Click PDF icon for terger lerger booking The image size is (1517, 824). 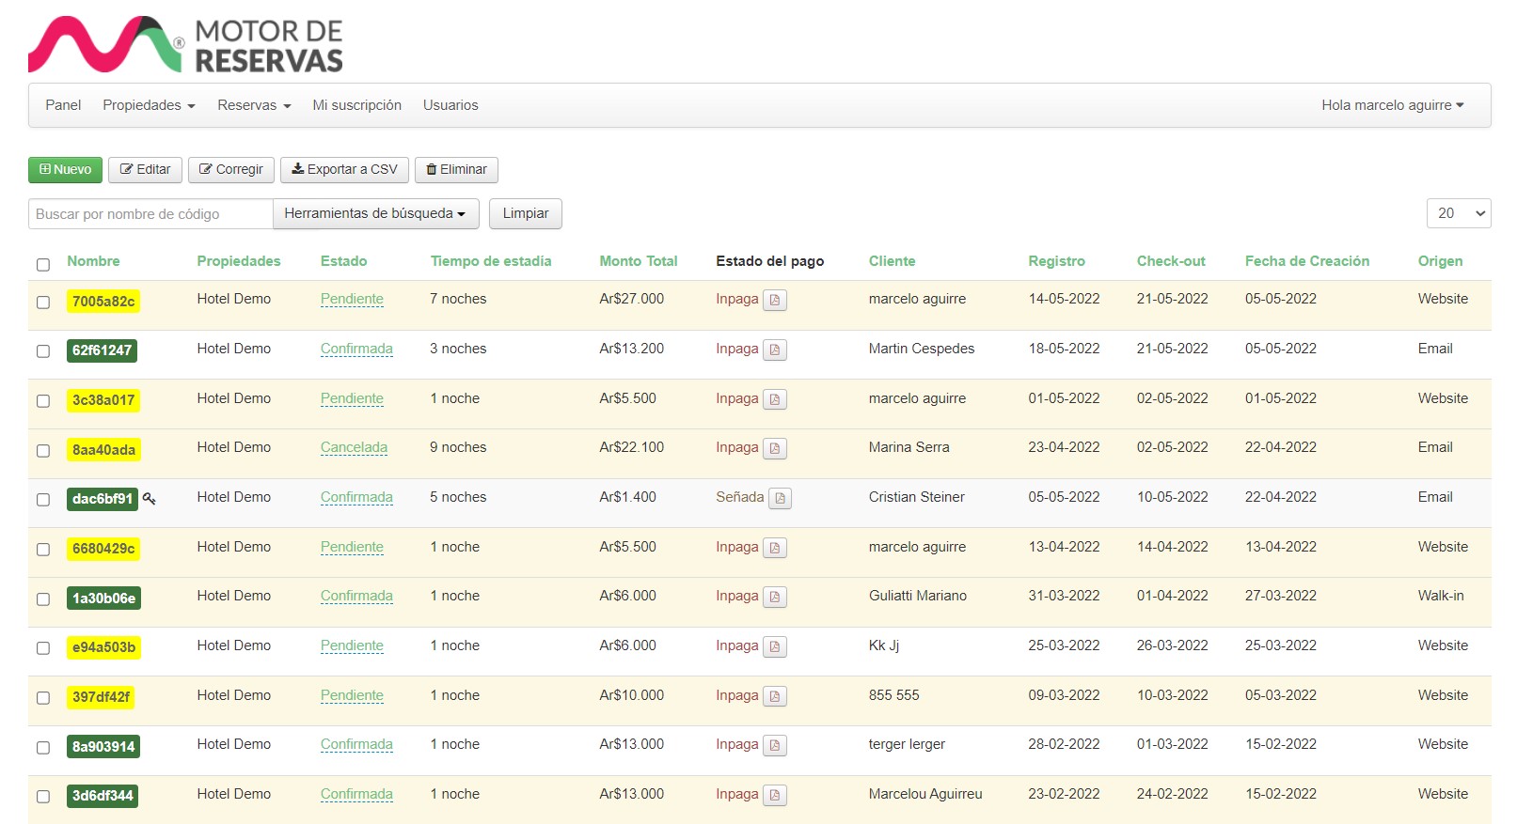pos(774,746)
